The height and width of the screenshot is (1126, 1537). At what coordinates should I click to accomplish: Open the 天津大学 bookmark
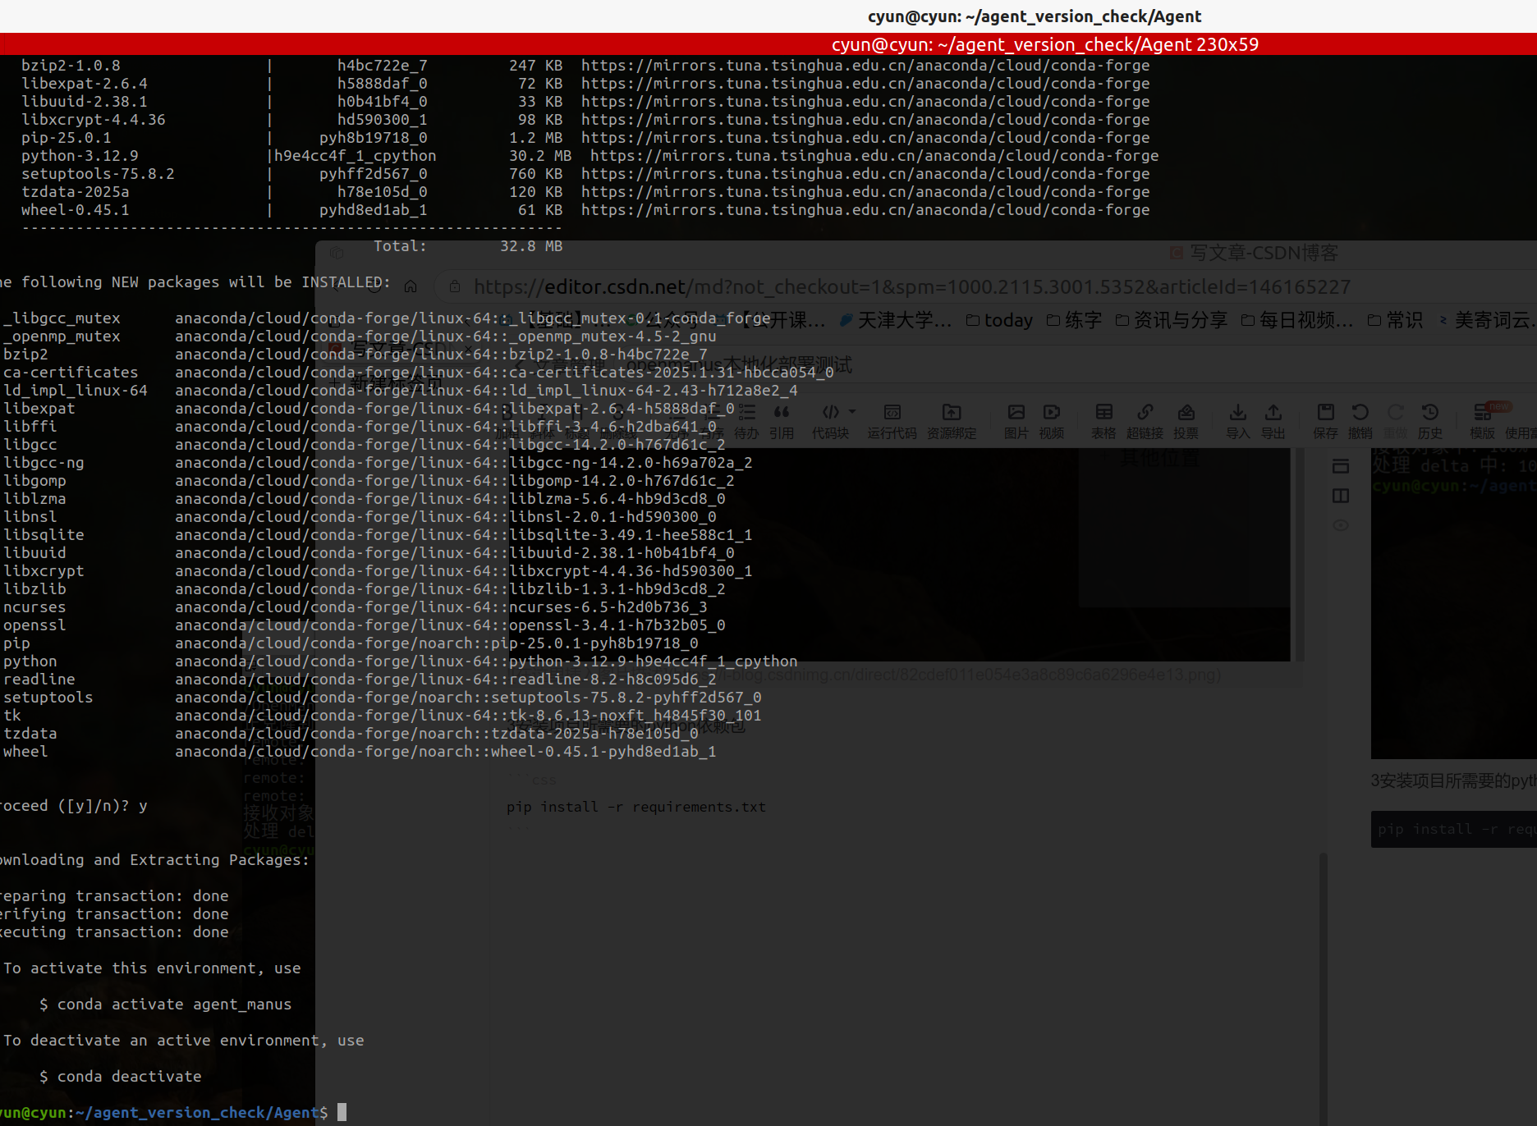(896, 320)
